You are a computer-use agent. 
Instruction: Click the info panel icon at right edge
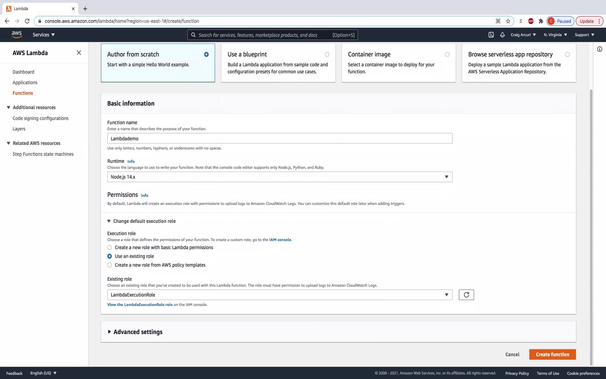click(x=600, y=49)
